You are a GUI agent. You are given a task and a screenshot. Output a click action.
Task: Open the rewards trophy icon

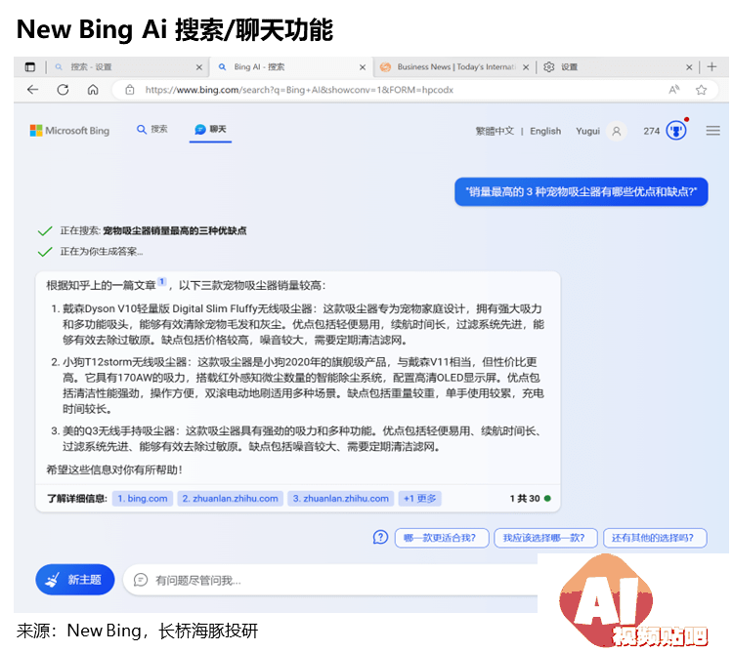coord(676,130)
